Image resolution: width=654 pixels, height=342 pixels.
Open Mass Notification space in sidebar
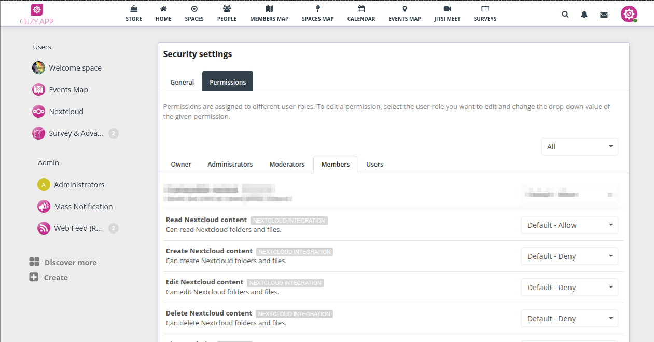click(x=83, y=207)
